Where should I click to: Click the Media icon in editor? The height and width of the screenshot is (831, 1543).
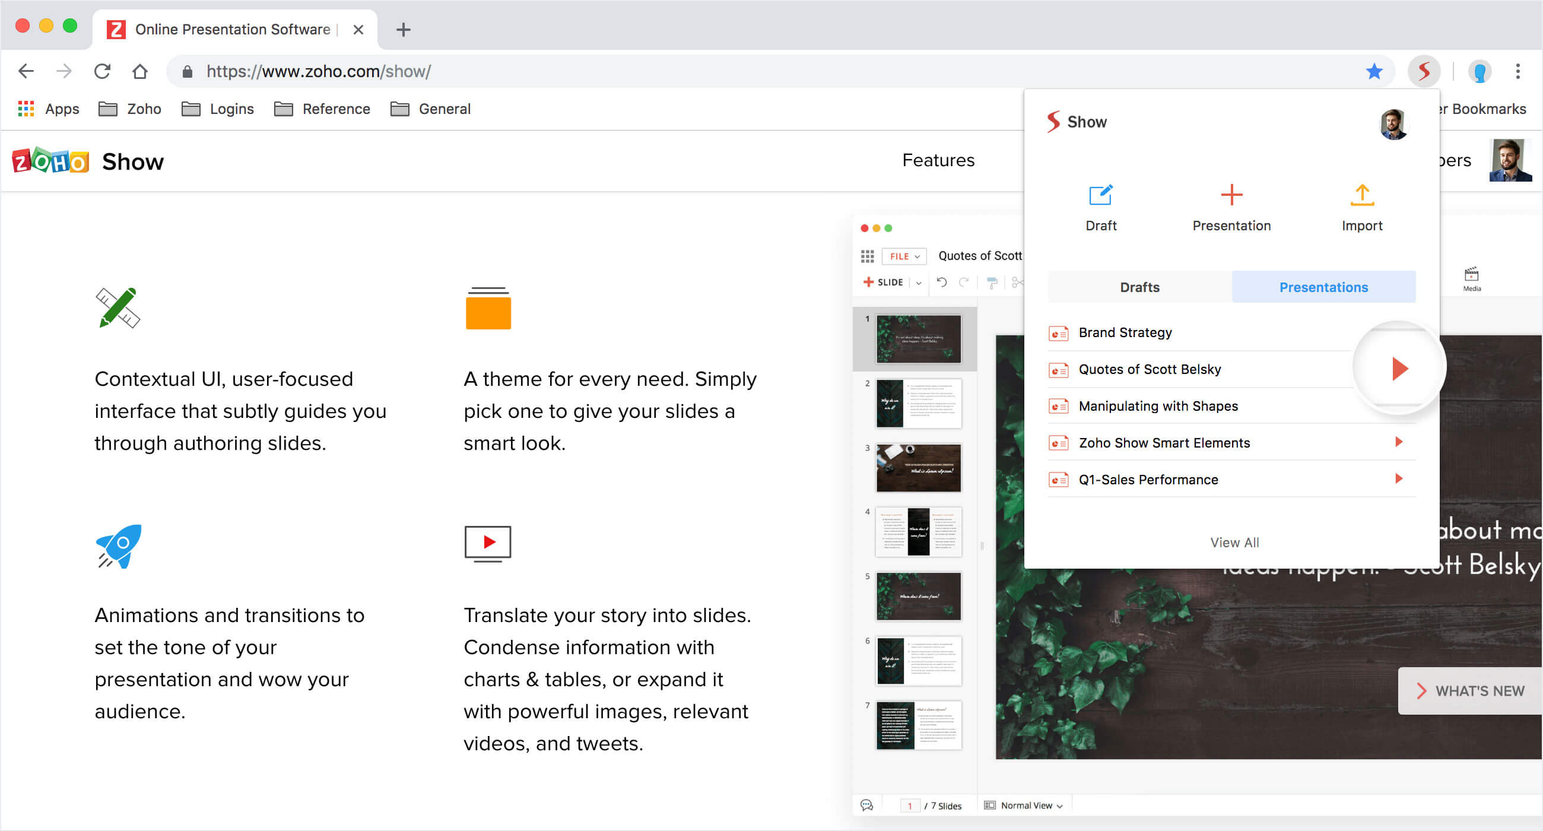click(x=1471, y=278)
